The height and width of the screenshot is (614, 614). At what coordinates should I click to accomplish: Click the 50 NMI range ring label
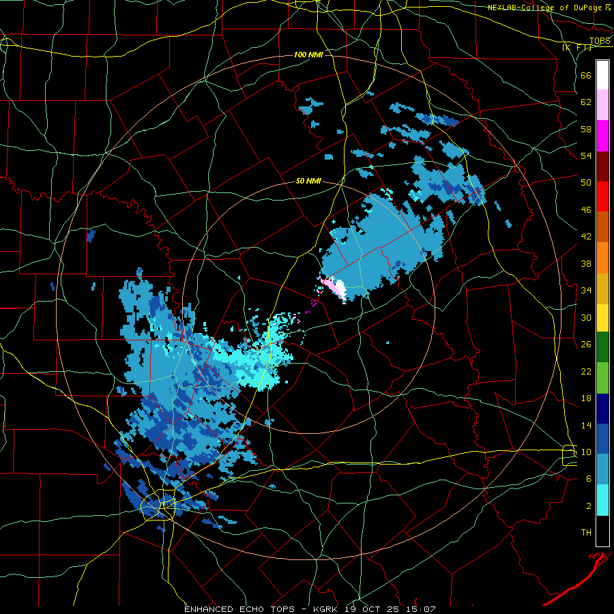[x=308, y=181]
